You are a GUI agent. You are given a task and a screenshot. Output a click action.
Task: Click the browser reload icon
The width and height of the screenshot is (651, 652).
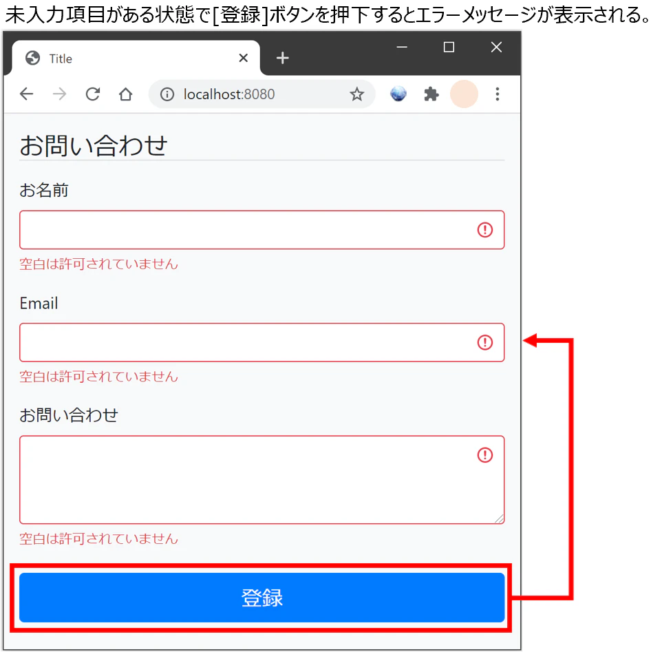coord(92,94)
